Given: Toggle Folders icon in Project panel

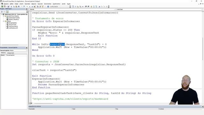Looking at the screenshot, I should point(7,11).
